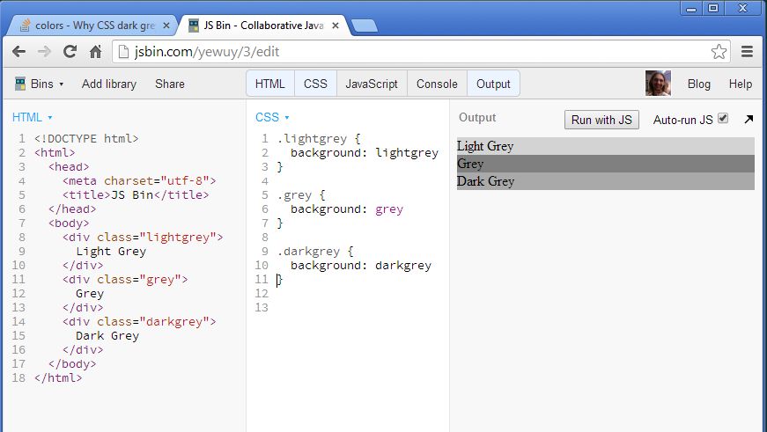Open the Blog link
The image size is (767, 432).
coord(698,84)
